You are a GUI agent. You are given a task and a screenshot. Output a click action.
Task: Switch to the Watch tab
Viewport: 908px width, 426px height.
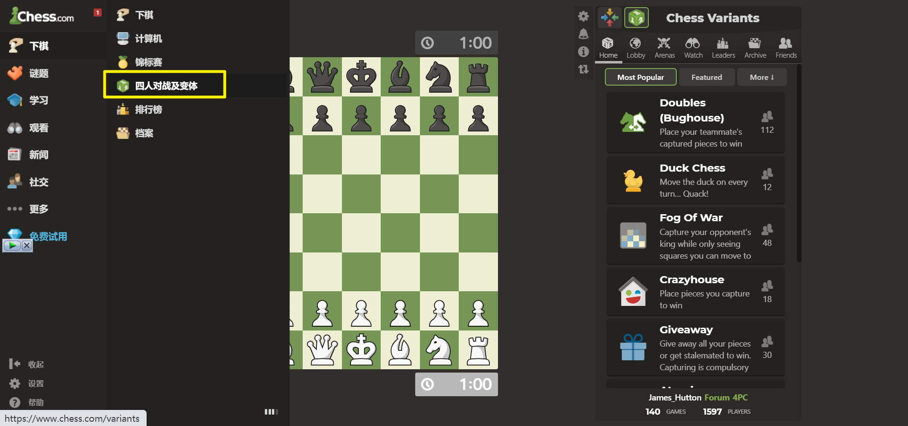(693, 48)
